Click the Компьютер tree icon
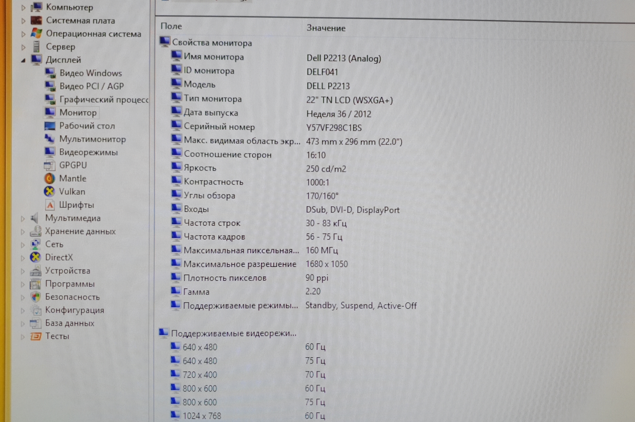Viewport: 635px width, 422px height. (36, 7)
